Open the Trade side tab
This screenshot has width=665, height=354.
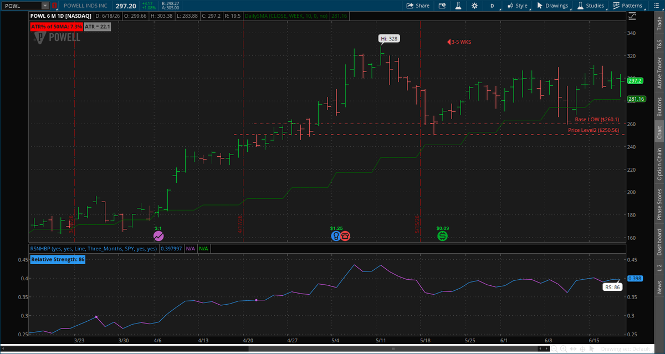click(x=659, y=23)
